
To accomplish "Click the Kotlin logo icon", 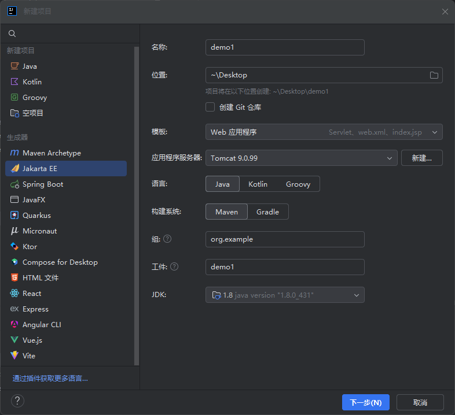I will click(x=14, y=81).
